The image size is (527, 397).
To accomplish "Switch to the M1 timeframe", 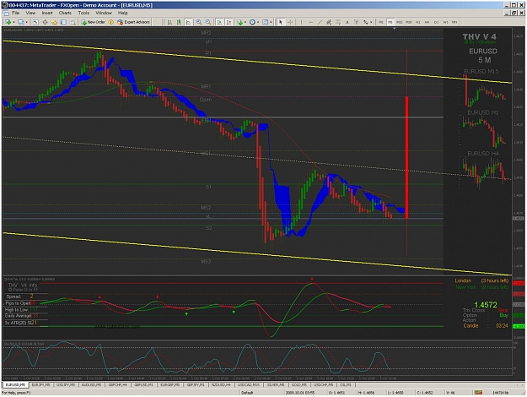I will [x=381, y=22].
